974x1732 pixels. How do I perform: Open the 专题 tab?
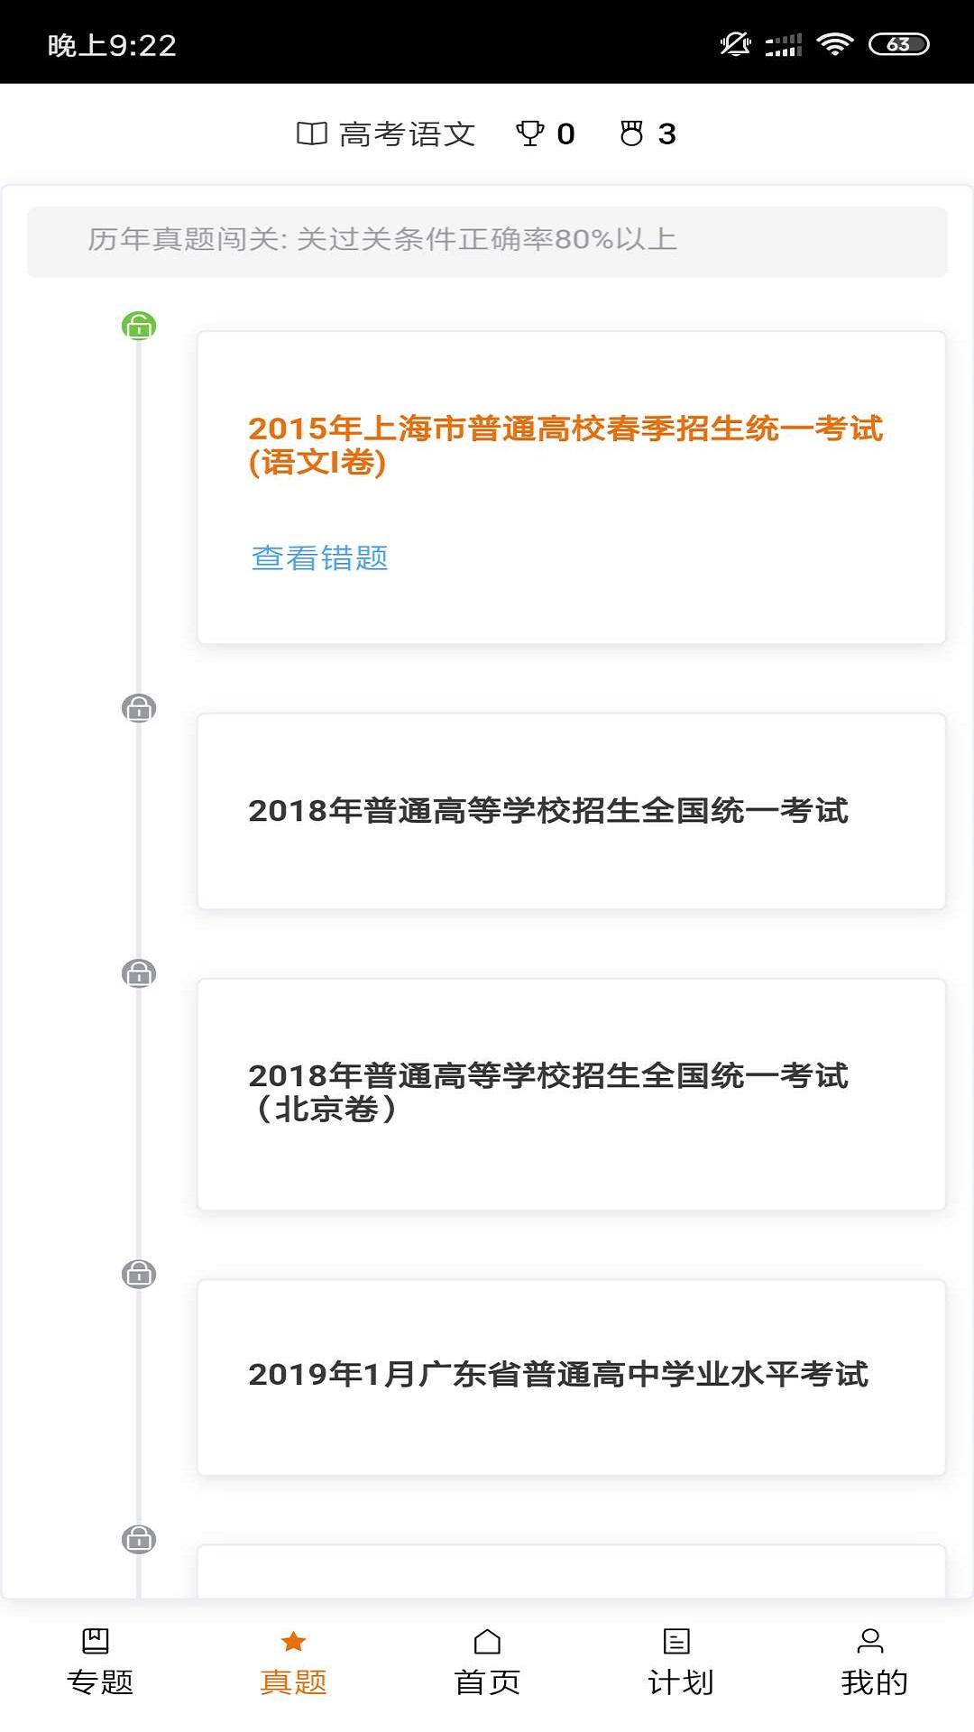coord(99,1663)
